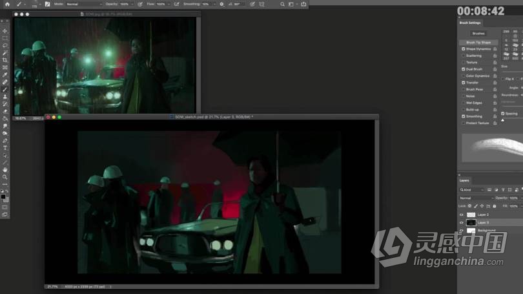Viewport: 523px width, 294px height.
Task: Toggle the Transfer checkbox
Action: pos(464,83)
